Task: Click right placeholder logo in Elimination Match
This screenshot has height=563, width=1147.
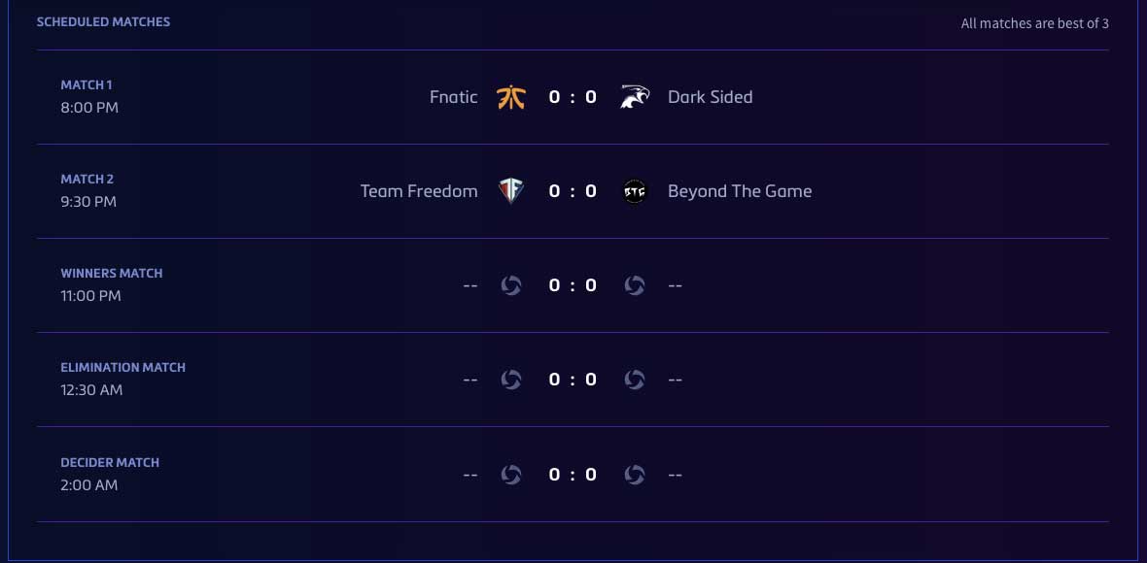Action: (x=634, y=380)
